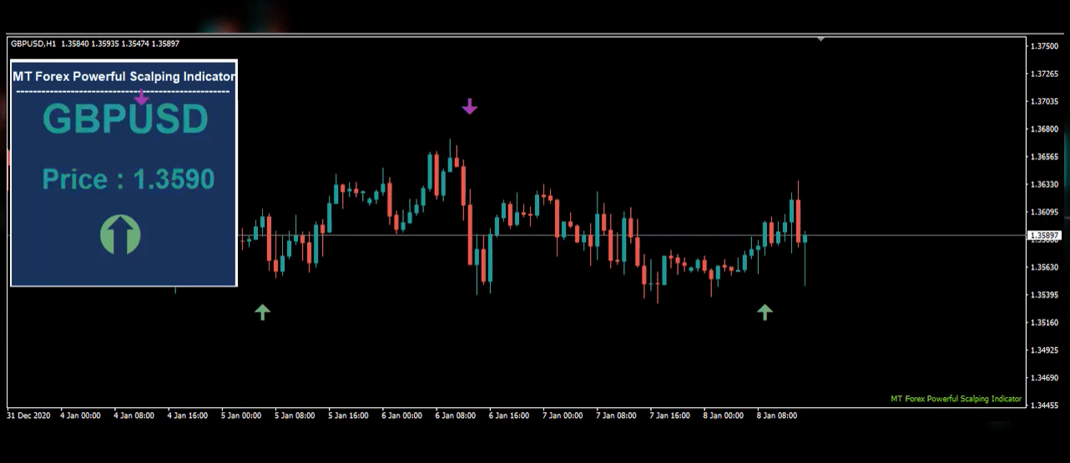1070x463 pixels.
Task: Click the 31 Dec 2020 time axis label
Action: point(29,415)
